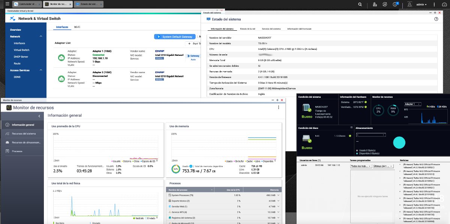Open help in Estado del sistema window

pos(436,19)
